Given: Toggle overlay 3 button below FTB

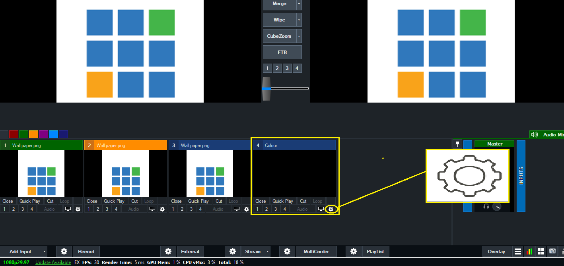Looking at the screenshot, I should tap(287, 68).
